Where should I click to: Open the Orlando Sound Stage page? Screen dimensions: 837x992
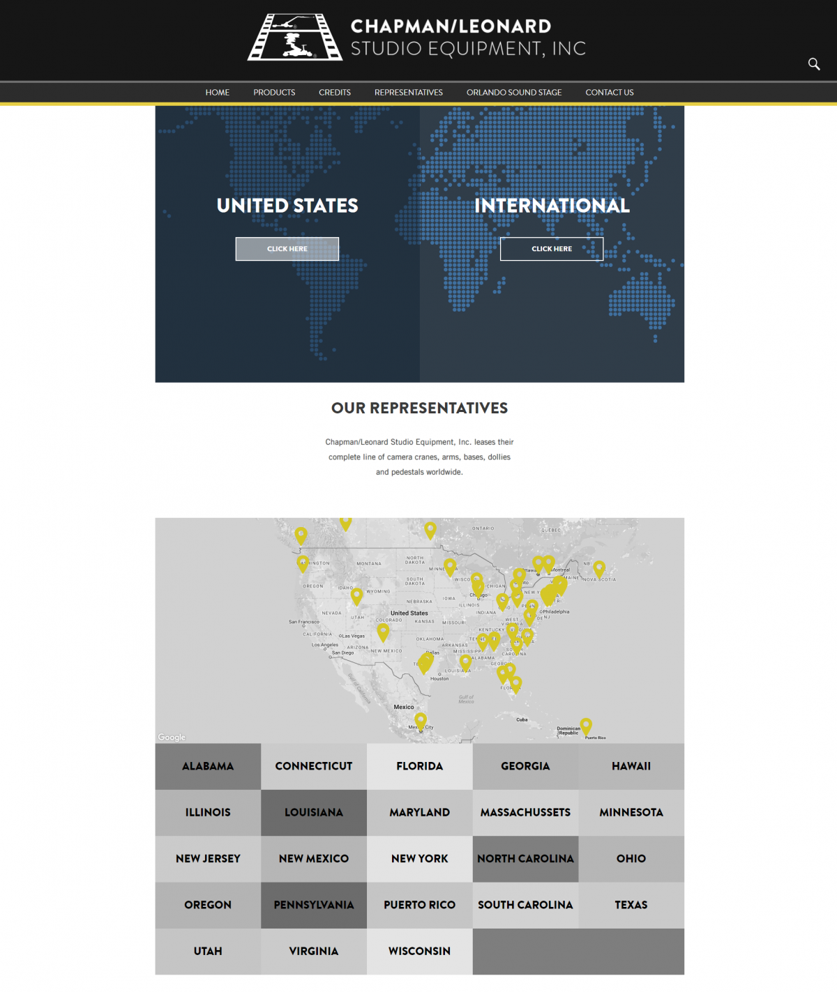514,92
